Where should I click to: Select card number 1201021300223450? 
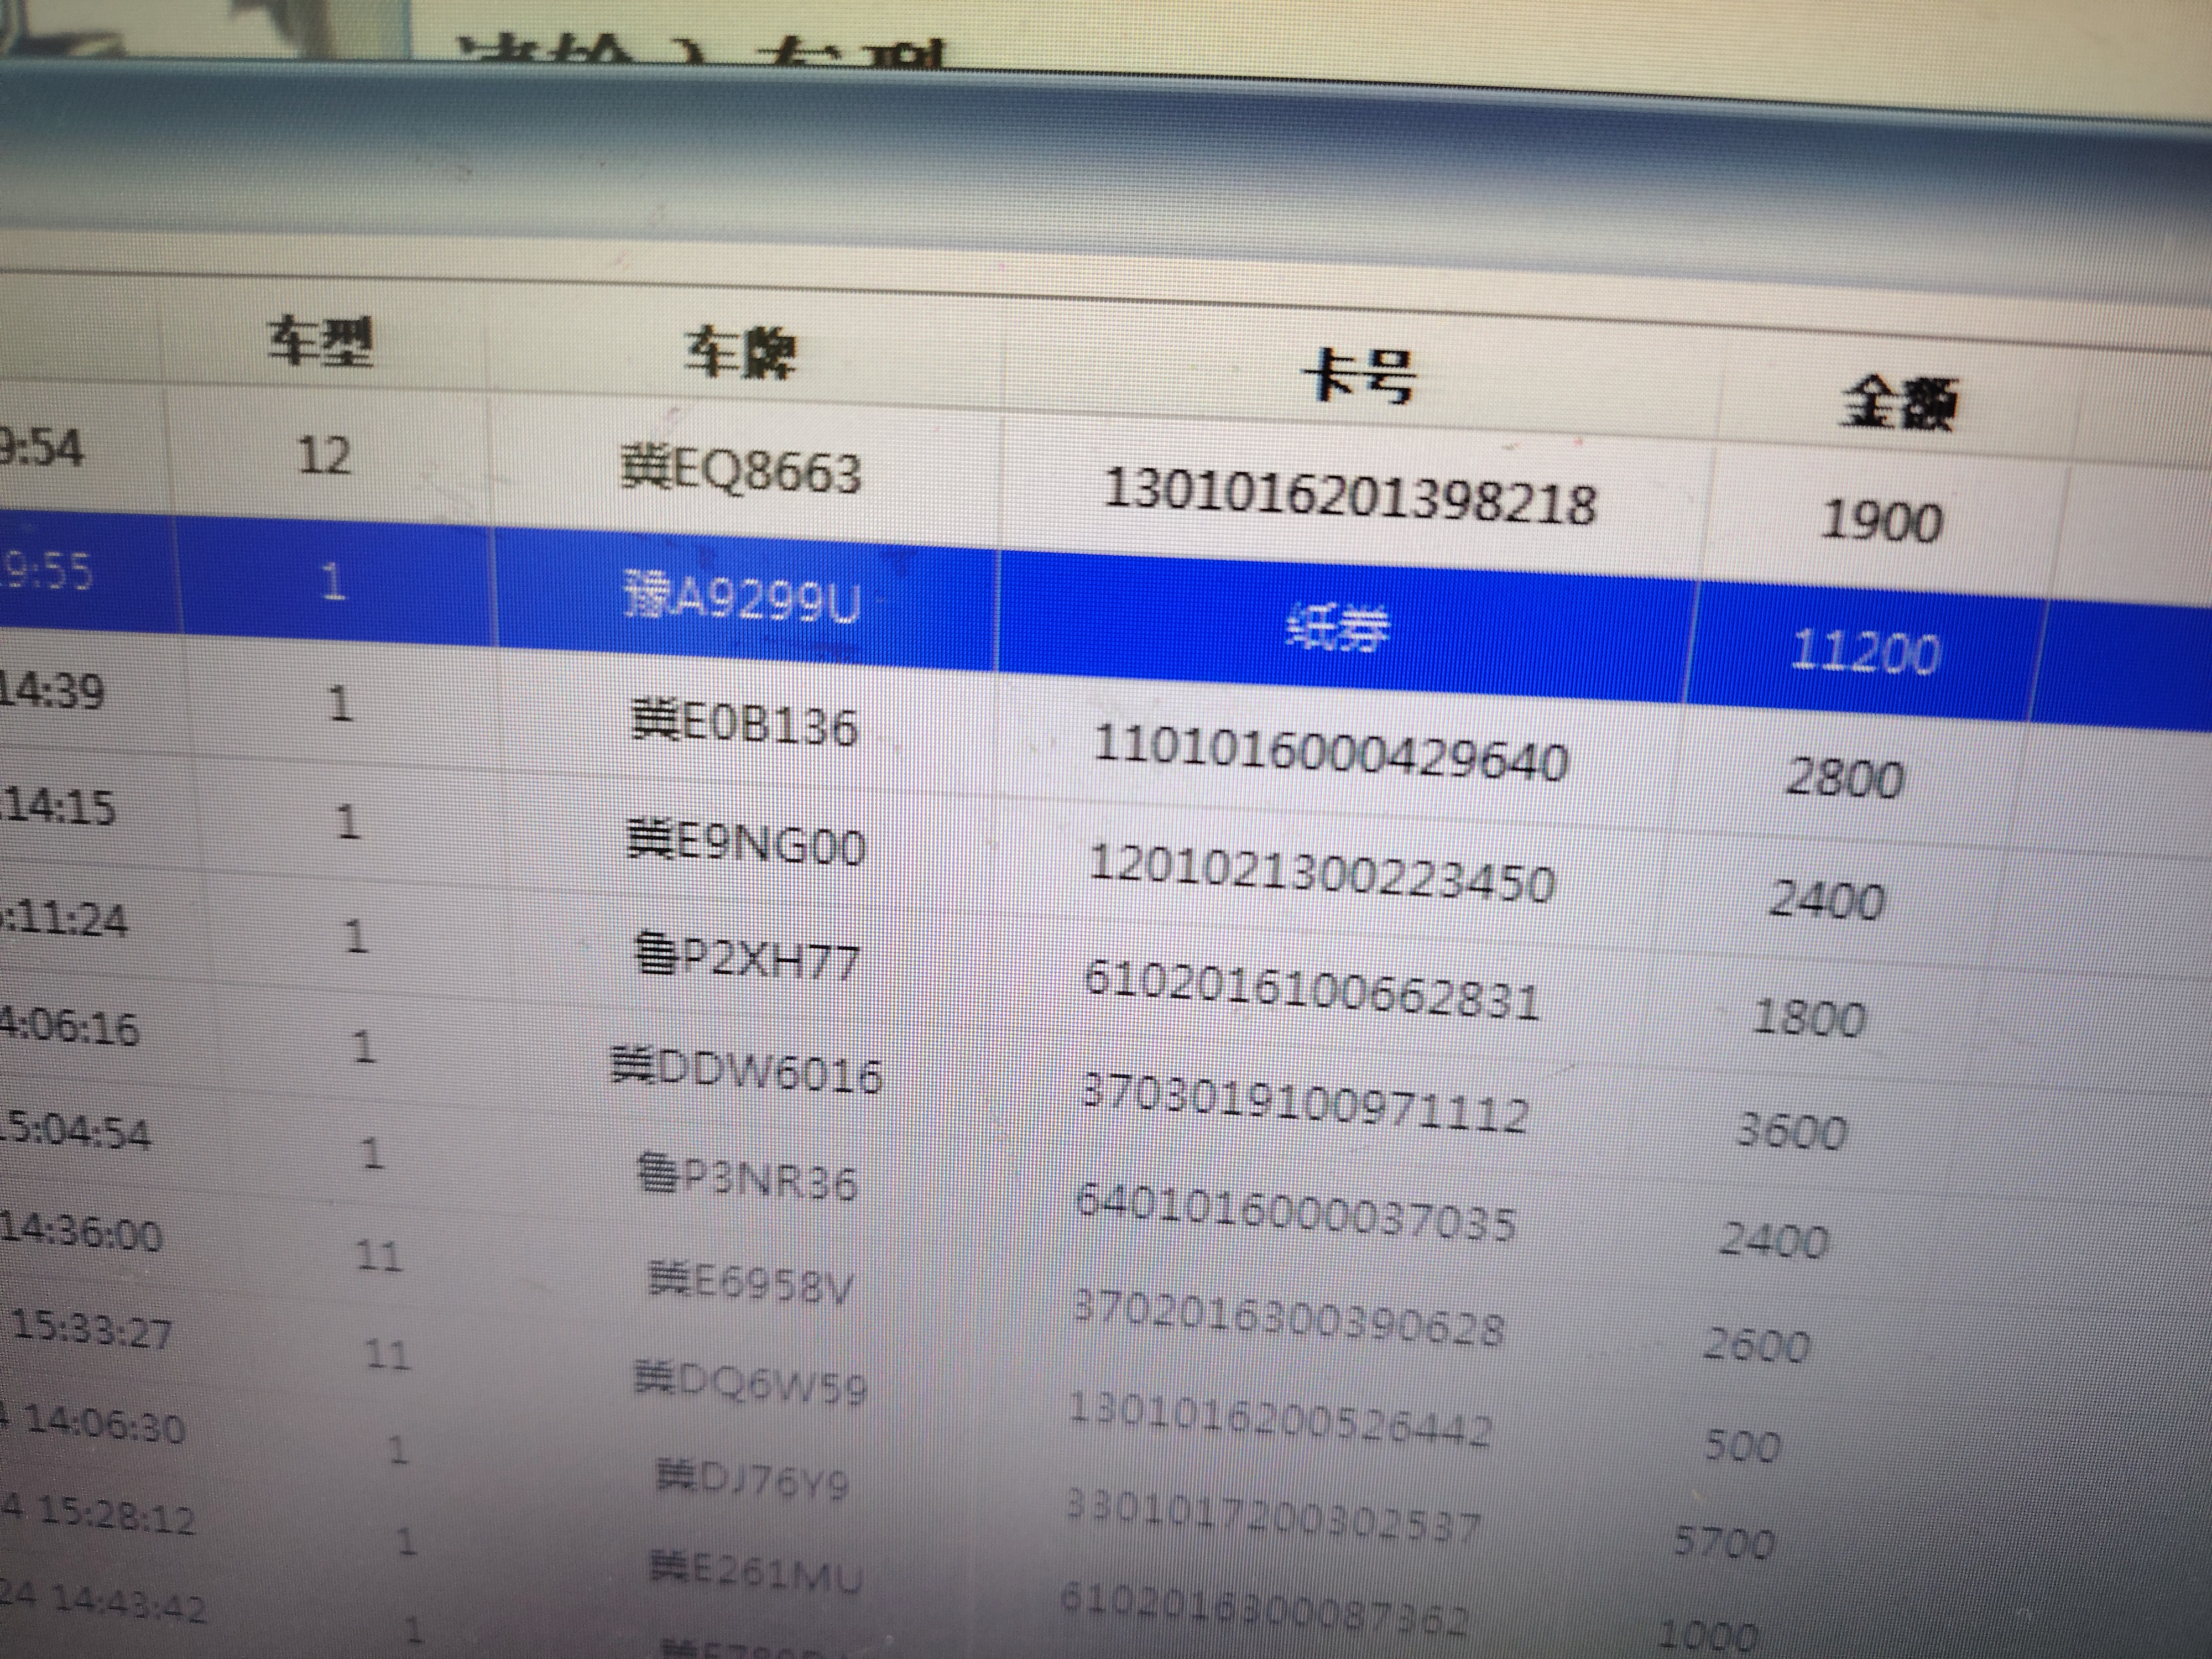click(1322, 874)
